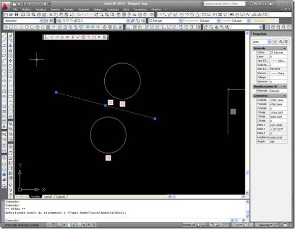Collapse the Geometria section in properties panel

coord(284,96)
